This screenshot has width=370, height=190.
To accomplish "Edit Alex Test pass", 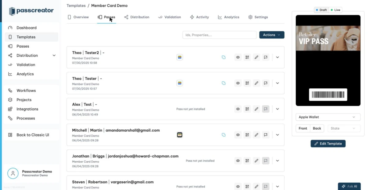I will (x=256, y=109).
